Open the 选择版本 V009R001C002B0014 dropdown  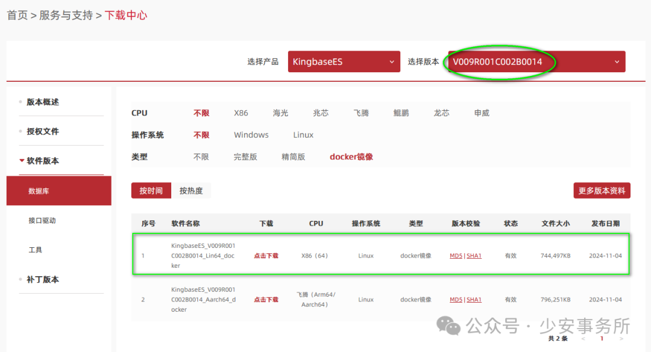pyautogui.click(x=534, y=61)
